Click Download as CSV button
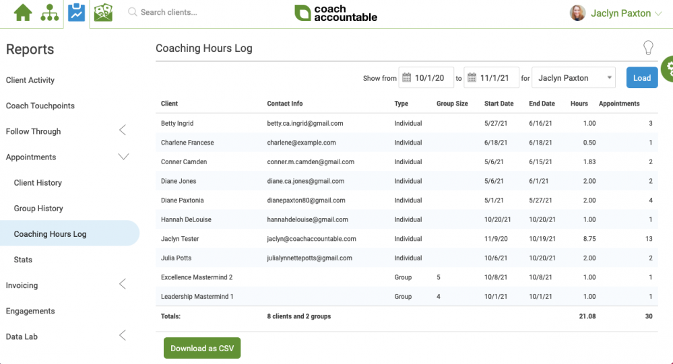The width and height of the screenshot is (673, 364). tap(201, 348)
